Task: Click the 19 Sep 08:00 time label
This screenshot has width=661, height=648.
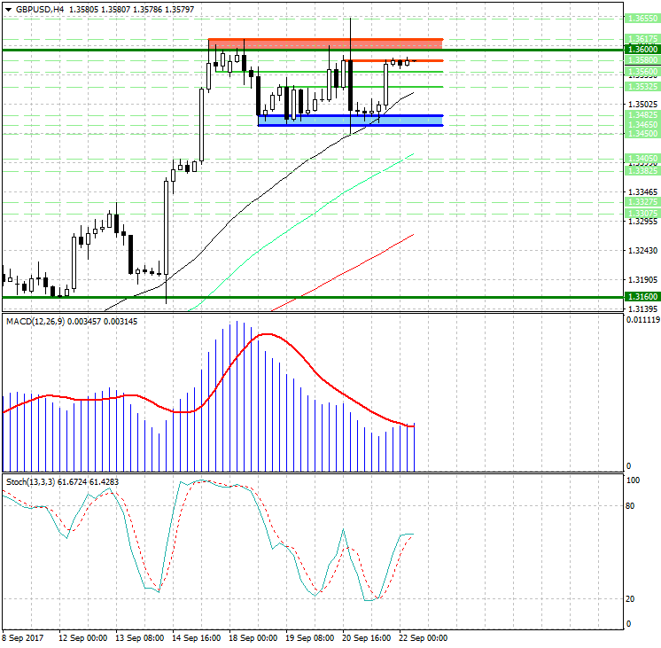Action: coord(311,637)
